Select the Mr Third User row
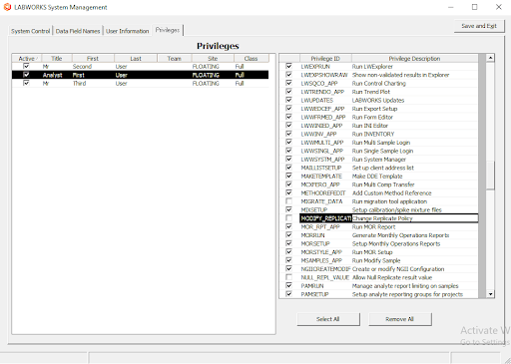The width and height of the screenshot is (511, 364). pyautogui.click(x=140, y=84)
